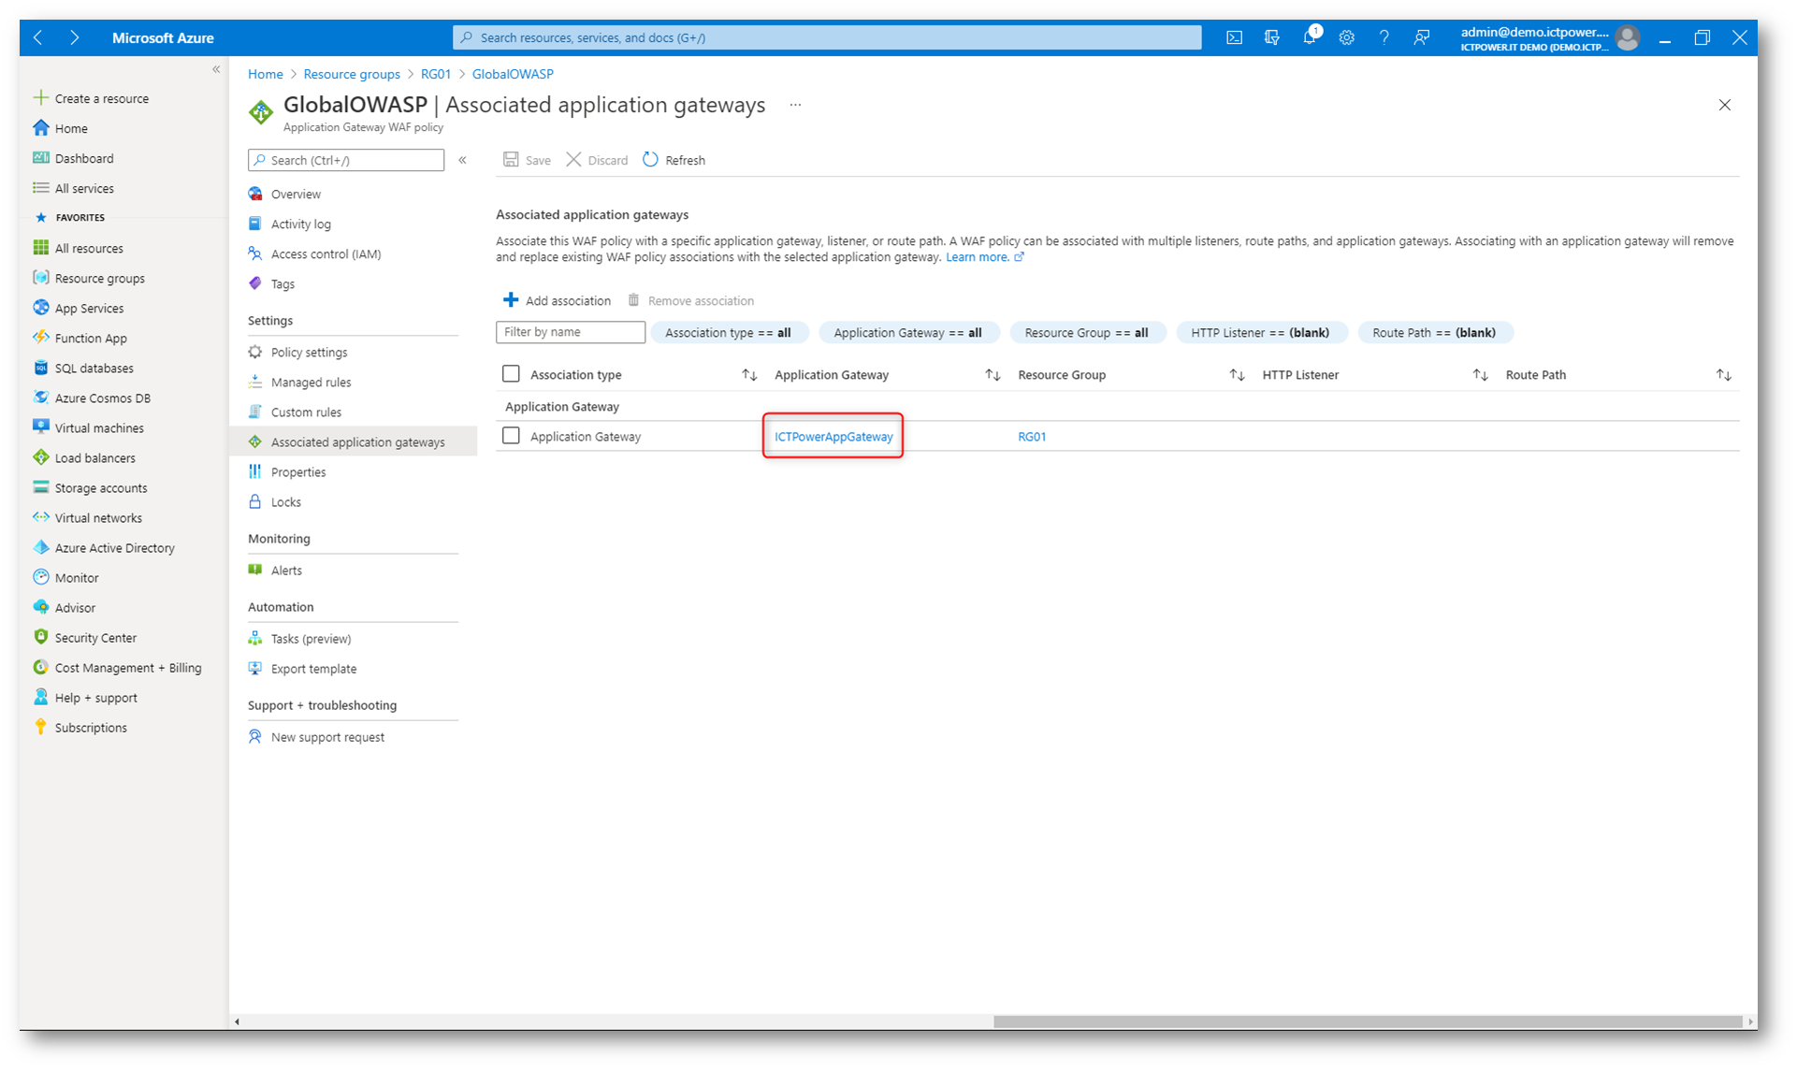Open feedback icon in top bar
Image resolution: width=1797 pixels, height=1070 pixels.
pos(1421,37)
